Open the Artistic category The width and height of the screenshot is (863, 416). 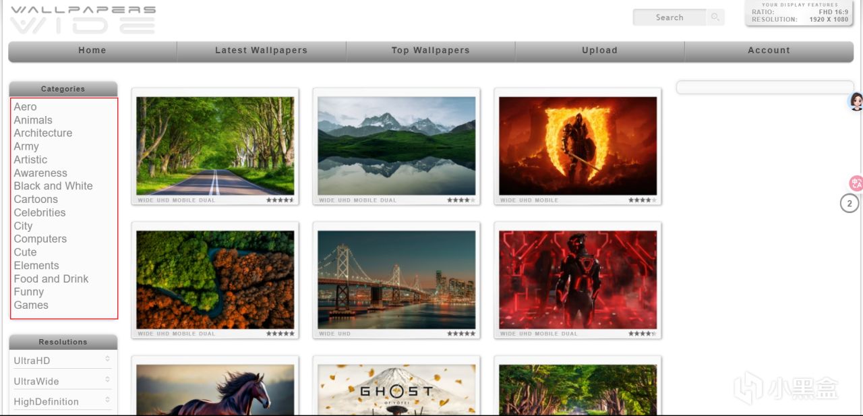31,160
